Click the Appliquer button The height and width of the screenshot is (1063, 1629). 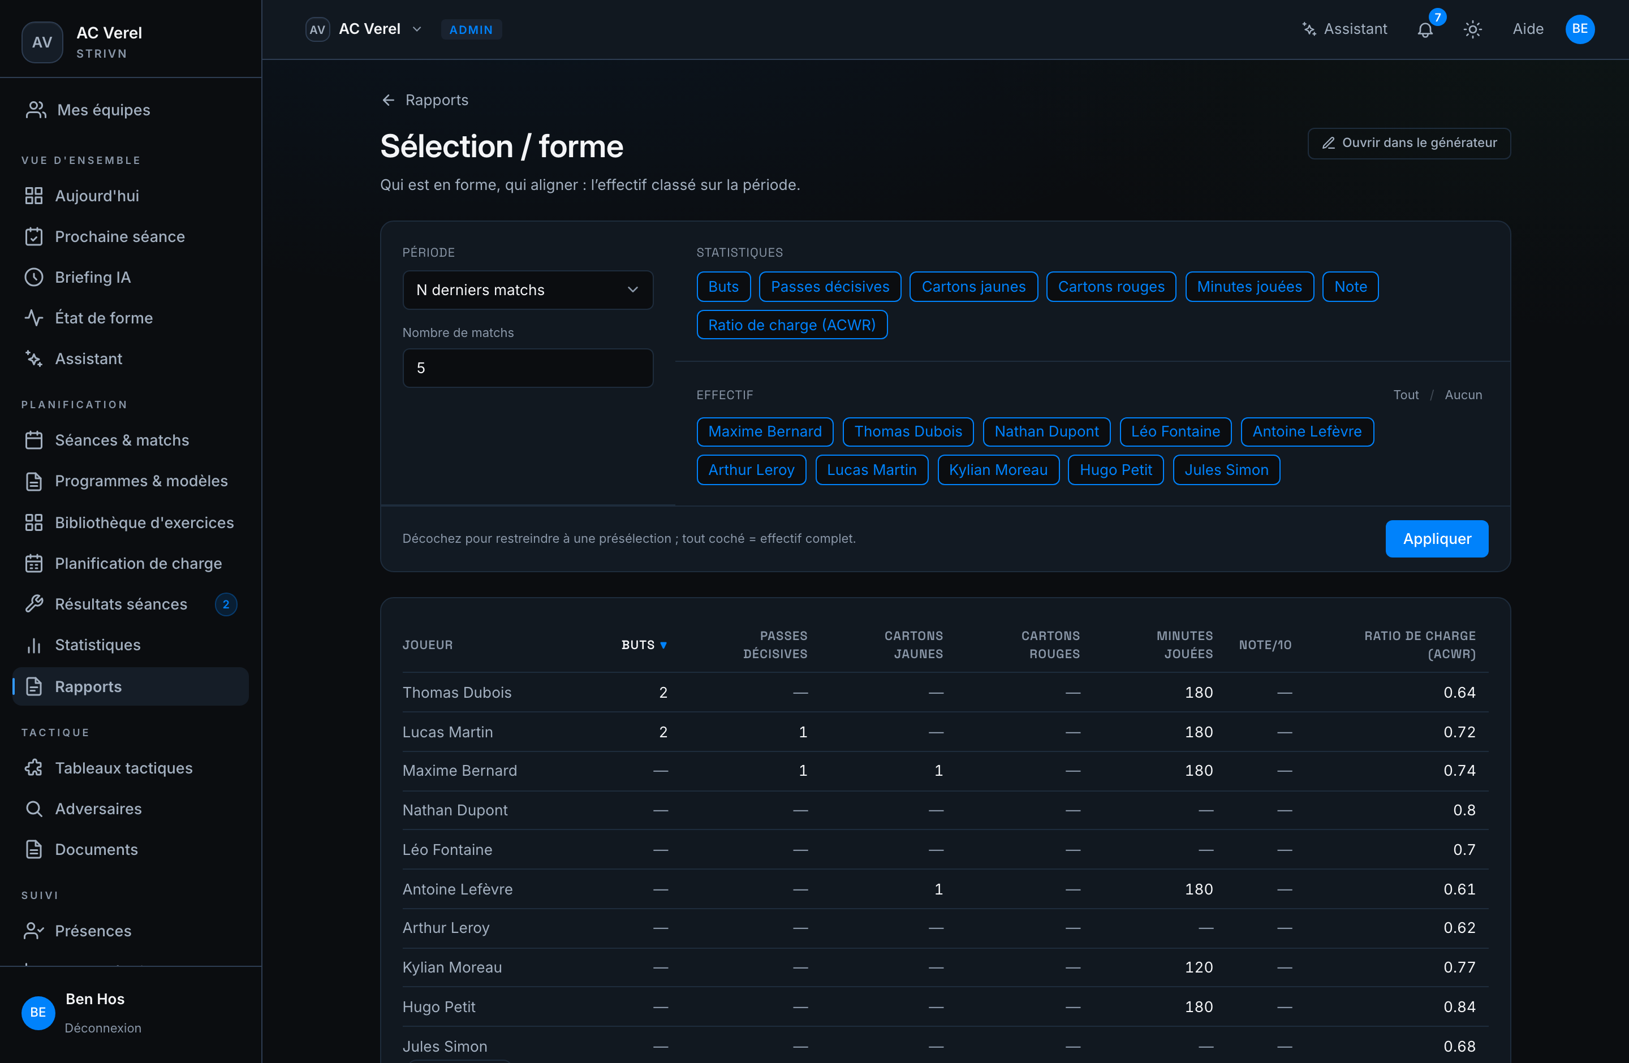(x=1437, y=539)
